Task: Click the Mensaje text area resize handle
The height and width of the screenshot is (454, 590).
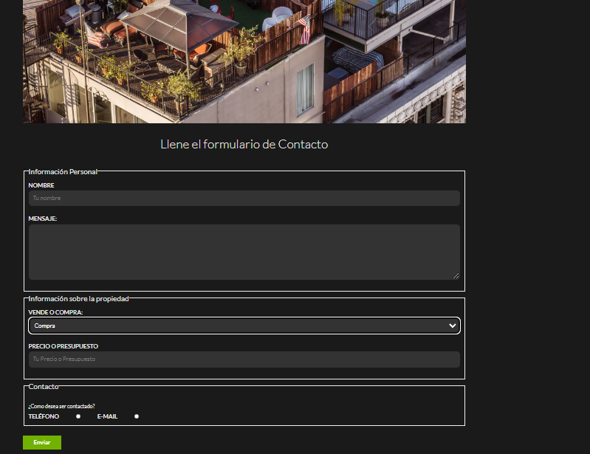Action: tap(456, 276)
